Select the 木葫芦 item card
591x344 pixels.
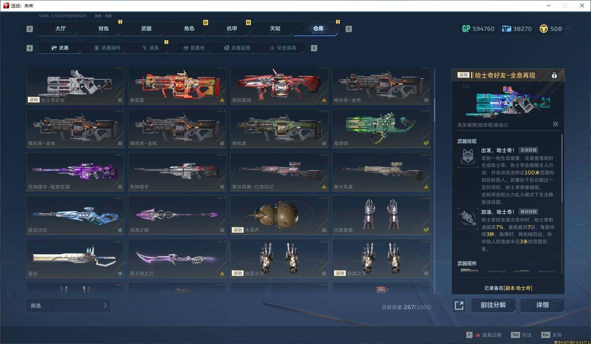(279, 215)
